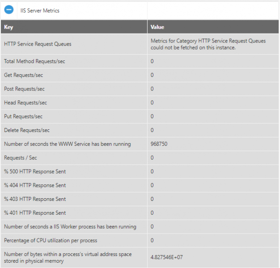The image size is (280, 268).
Task: Click the 0 value for Head Requests/sec
Action: pos(152,102)
